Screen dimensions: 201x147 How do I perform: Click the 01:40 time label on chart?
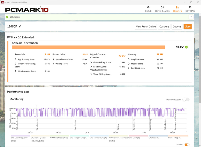(x=30, y=133)
